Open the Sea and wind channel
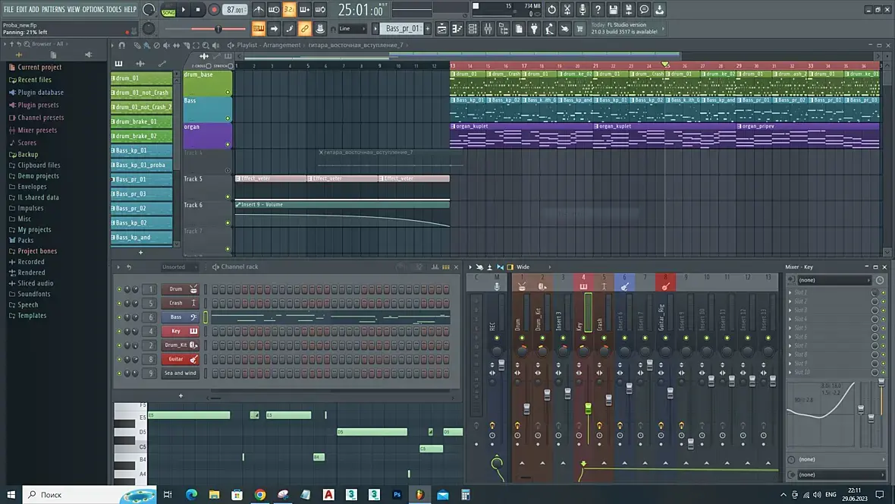 [180, 373]
